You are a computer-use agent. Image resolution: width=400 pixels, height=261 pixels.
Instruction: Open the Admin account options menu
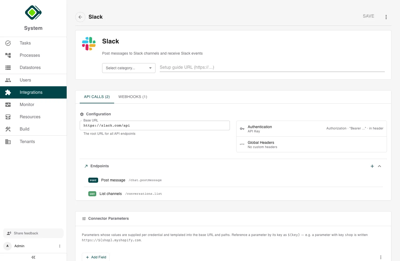pos(60,246)
